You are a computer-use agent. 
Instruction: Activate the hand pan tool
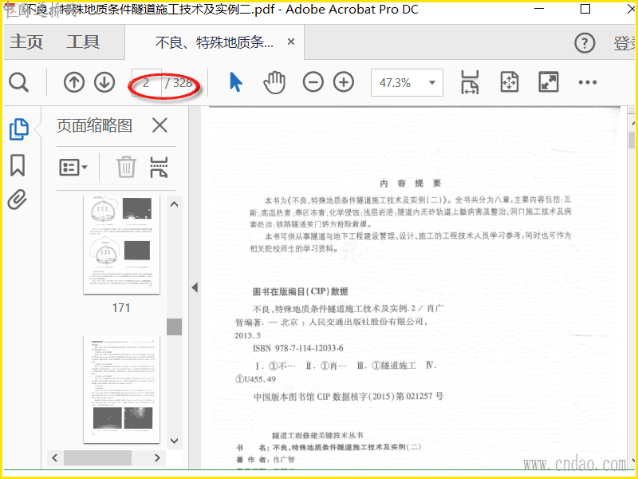pos(274,83)
